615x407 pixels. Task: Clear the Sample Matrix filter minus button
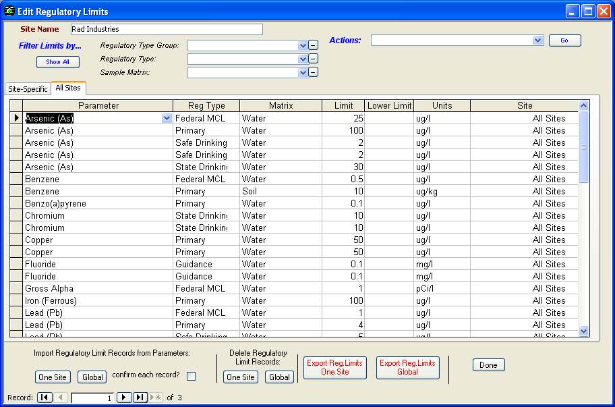click(313, 73)
